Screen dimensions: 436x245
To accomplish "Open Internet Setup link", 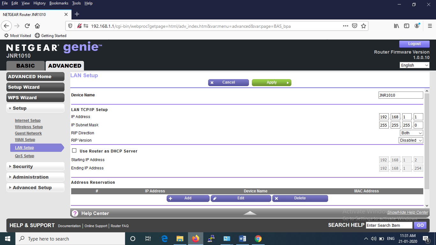I will 28,121.
